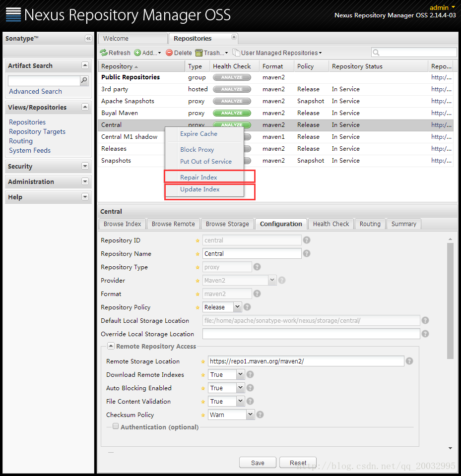Choose Update Index from context menu

(x=199, y=189)
